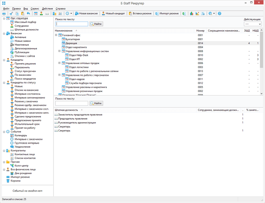Screen dimensions: 265x203
Task: Click the globe search icon in the toolbar
Action: (210, 14)
